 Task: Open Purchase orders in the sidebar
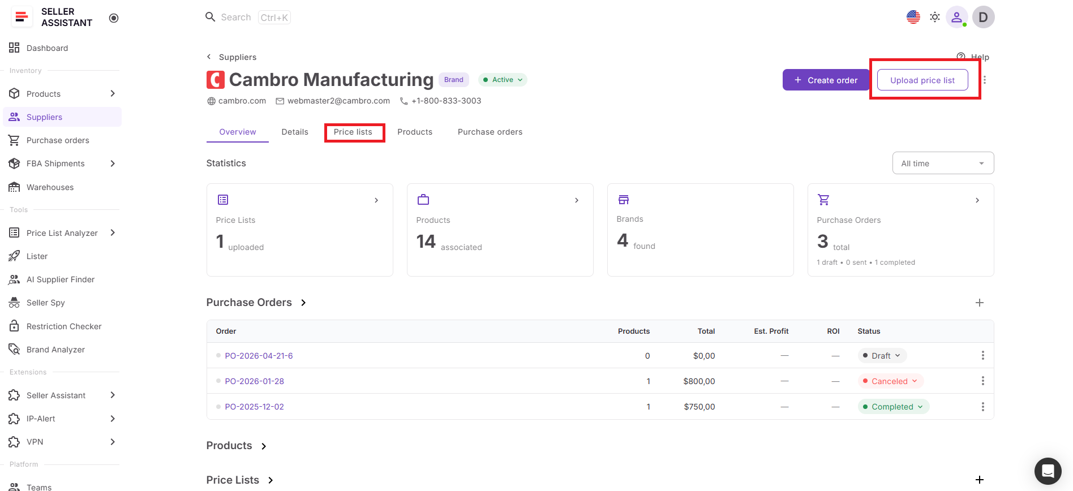(58, 140)
